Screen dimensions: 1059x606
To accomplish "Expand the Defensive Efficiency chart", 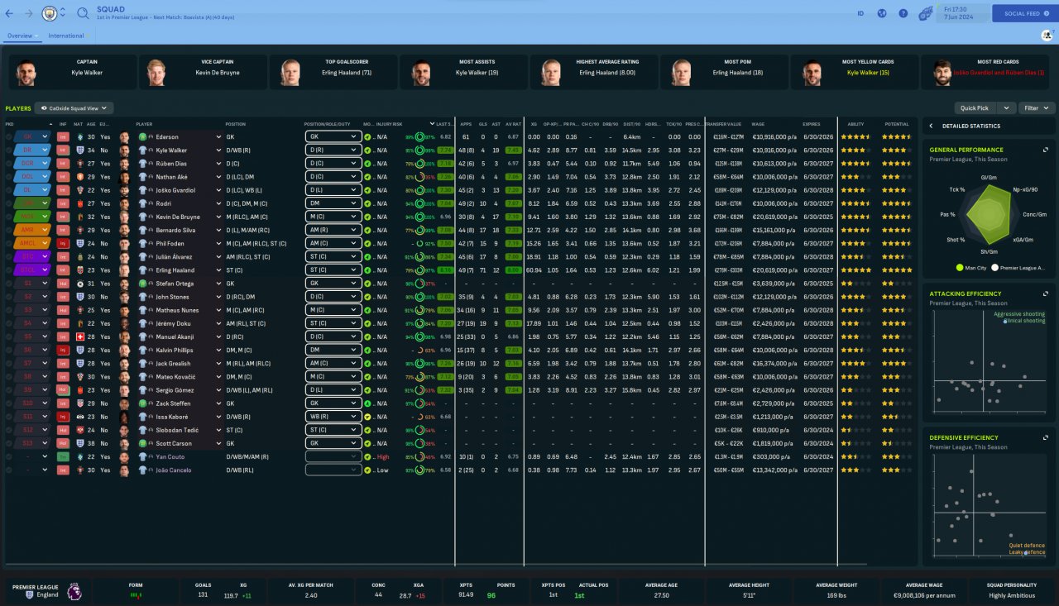I will (x=1046, y=437).
